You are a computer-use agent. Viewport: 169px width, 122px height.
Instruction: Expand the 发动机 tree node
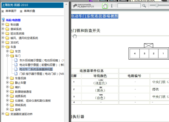pyautogui.click(x=3, y=42)
